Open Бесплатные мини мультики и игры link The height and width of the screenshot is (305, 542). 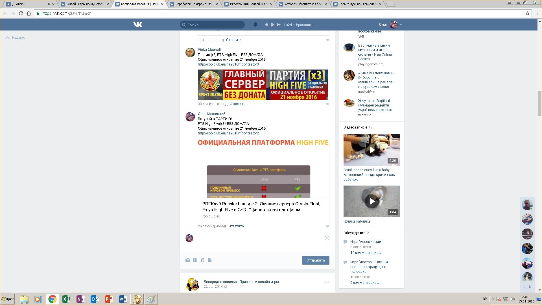[x=375, y=52]
